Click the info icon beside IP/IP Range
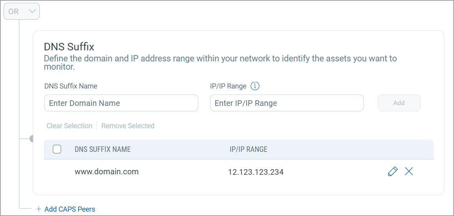This screenshot has width=454, height=216. click(255, 86)
